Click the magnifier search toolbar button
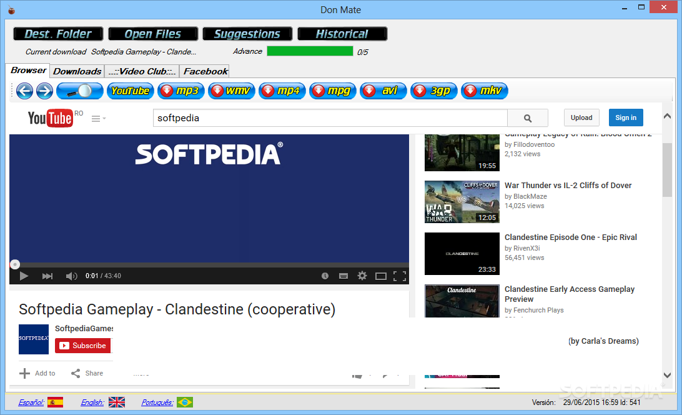The image size is (682, 415). (x=79, y=91)
